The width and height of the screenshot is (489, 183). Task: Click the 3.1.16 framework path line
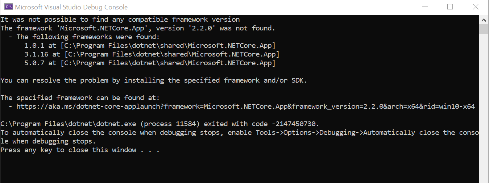pyautogui.click(x=152, y=54)
